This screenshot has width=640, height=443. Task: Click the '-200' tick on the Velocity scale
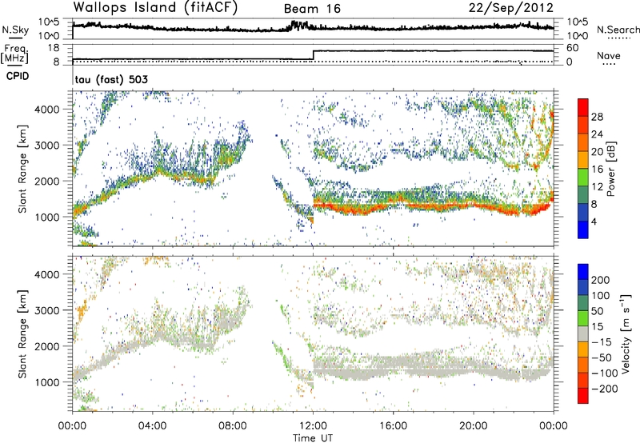[x=604, y=389]
